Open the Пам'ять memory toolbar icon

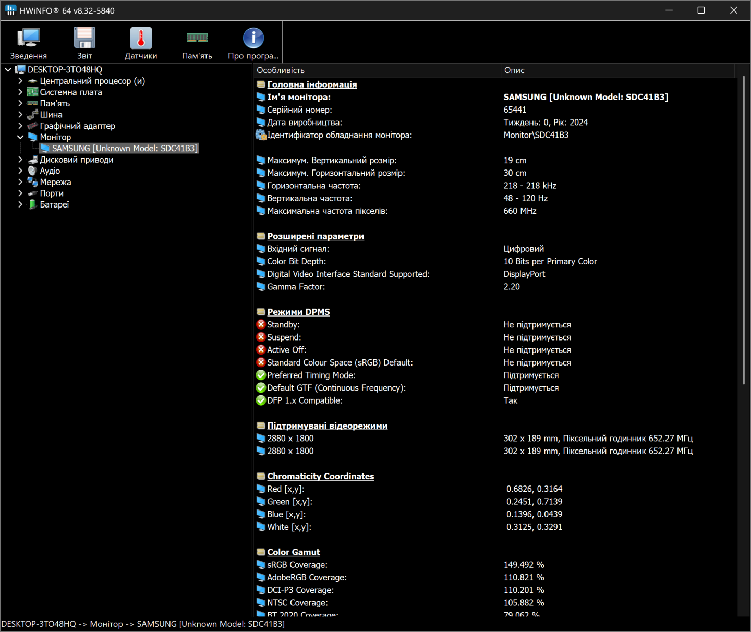click(197, 38)
